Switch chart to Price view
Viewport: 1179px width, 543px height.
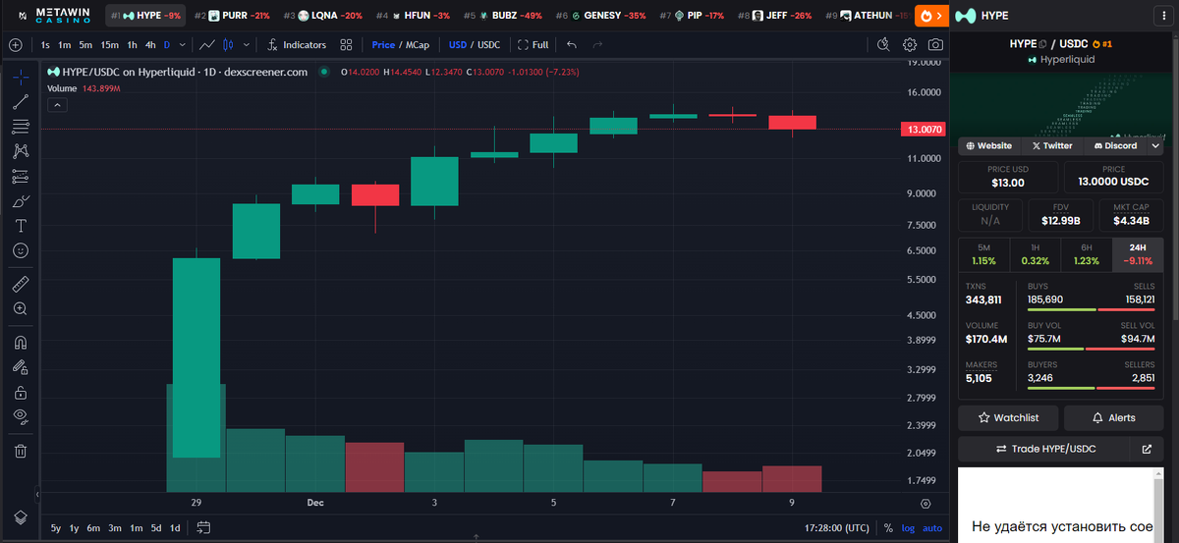[x=383, y=44]
